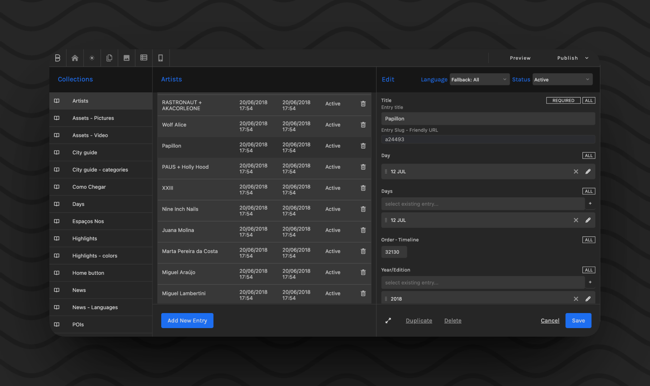Click the Duplicate link
Screen dimensions: 650x386
click(419, 321)
